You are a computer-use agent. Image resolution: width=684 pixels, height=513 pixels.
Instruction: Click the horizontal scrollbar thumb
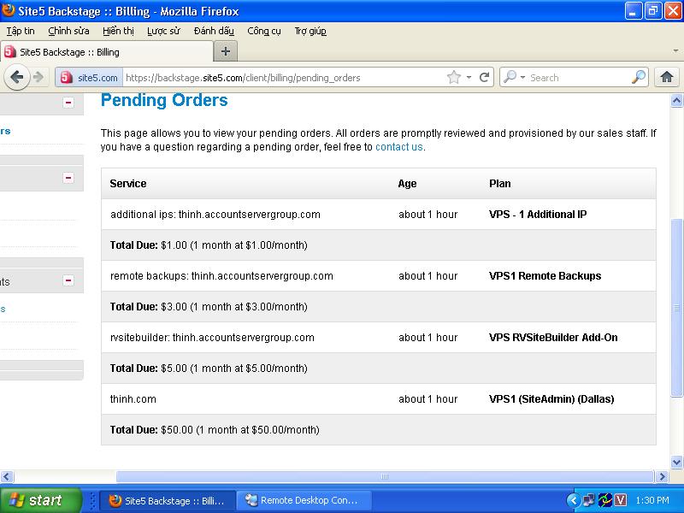[384, 476]
